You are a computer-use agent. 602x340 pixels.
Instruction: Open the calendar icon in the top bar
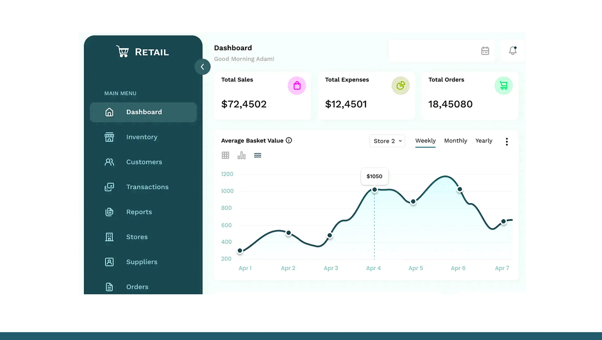tap(485, 51)
